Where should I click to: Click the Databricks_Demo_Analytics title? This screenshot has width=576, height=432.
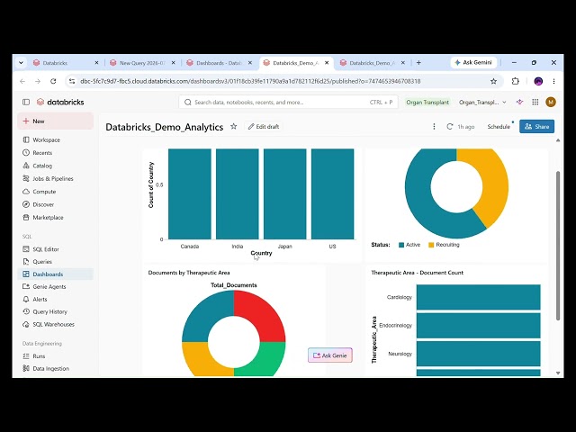coord(164,127)
